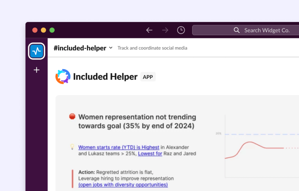Minimize the window with the yellow button
The width and height of the screenshot is (299, 191).
click(x=43, y=30)
